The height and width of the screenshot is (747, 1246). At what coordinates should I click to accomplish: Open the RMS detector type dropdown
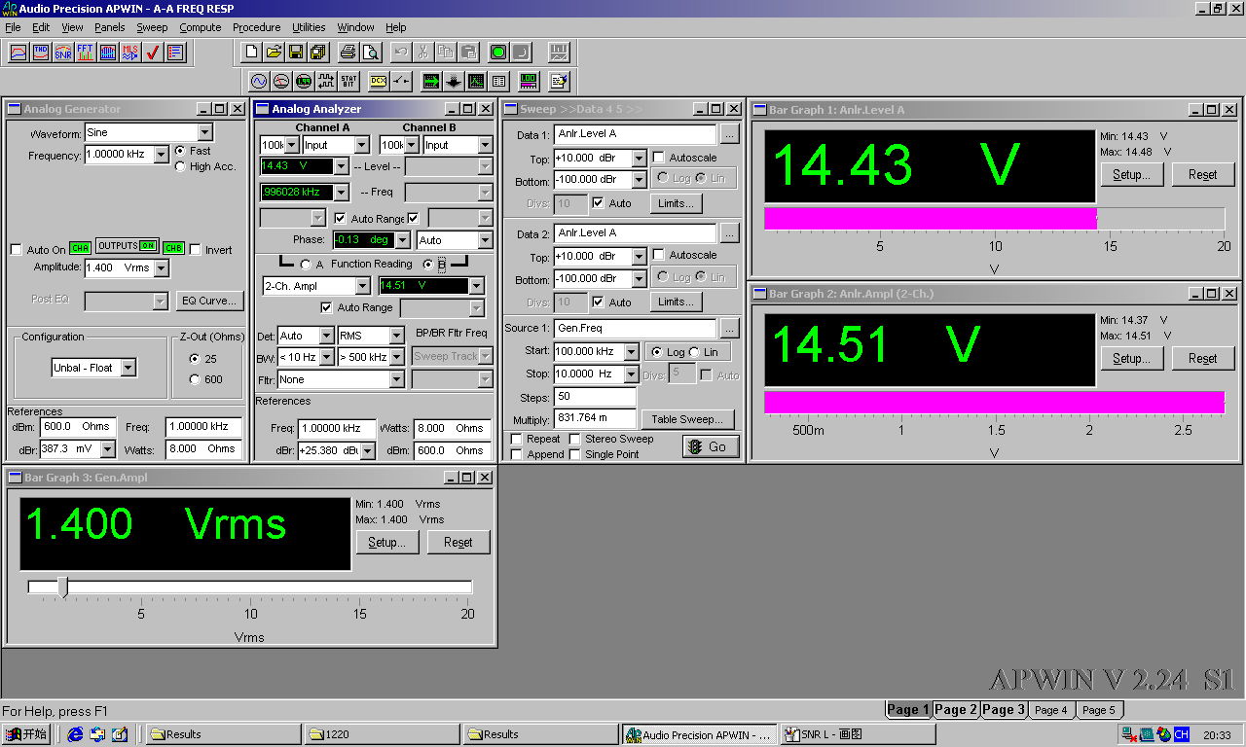click(x=396, y=336)
